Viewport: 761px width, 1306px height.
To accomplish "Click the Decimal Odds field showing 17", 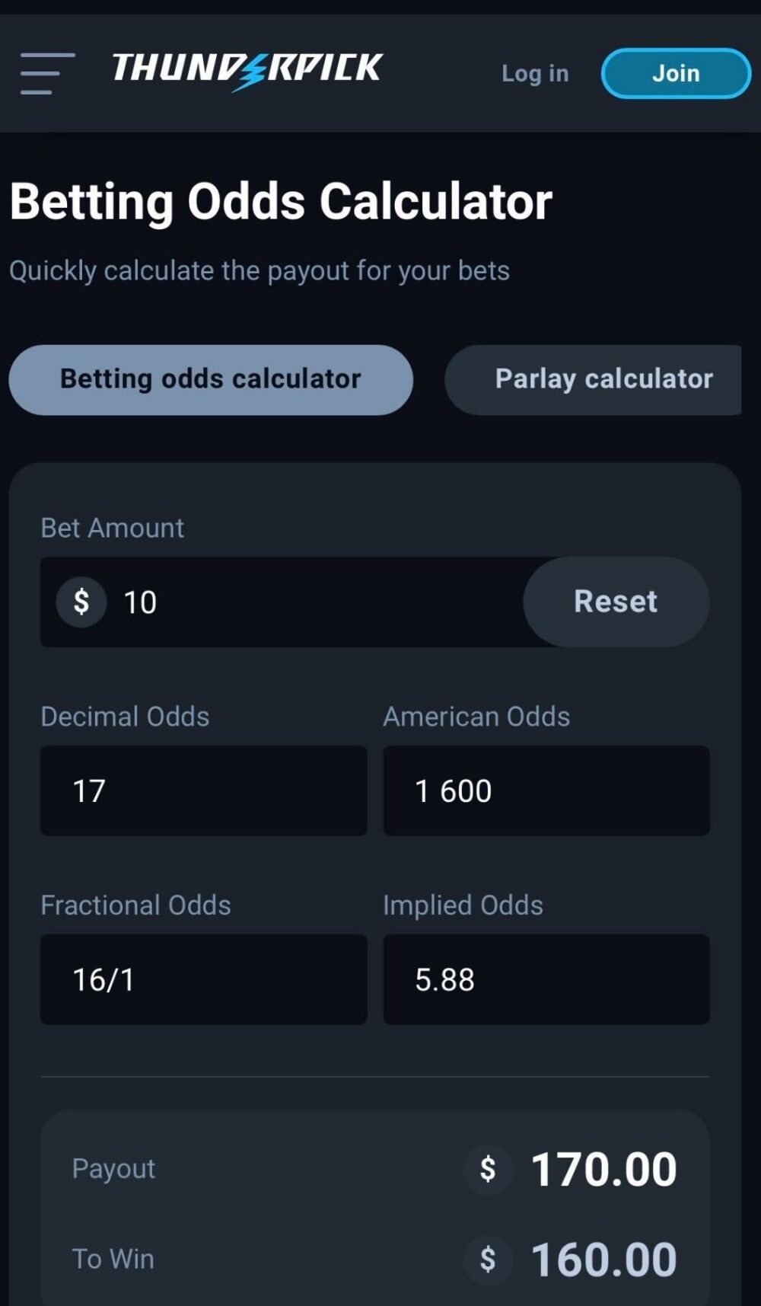I will 203,790.
